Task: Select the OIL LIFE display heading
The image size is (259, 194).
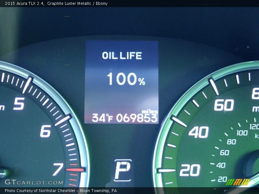Action: coord(122,55)
